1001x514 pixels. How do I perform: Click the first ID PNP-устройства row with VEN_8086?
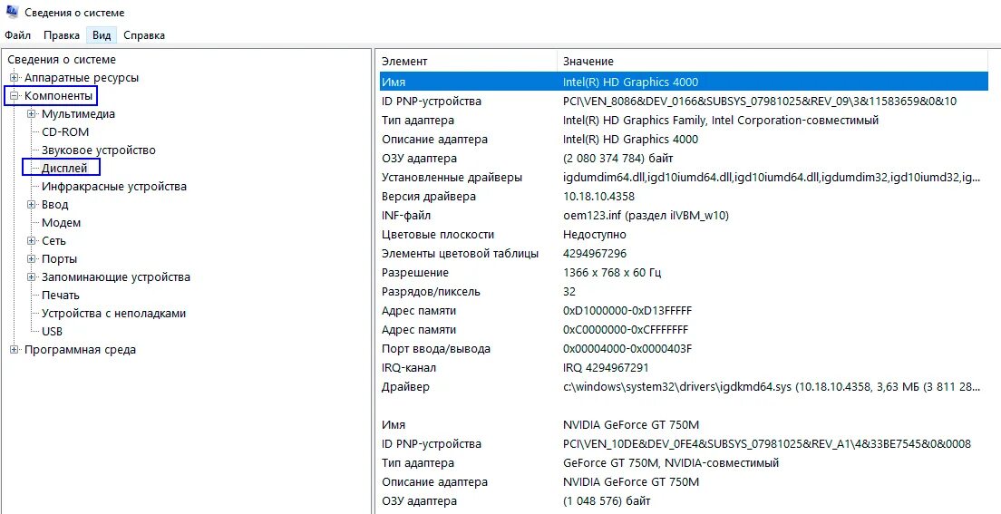point(684,101)
